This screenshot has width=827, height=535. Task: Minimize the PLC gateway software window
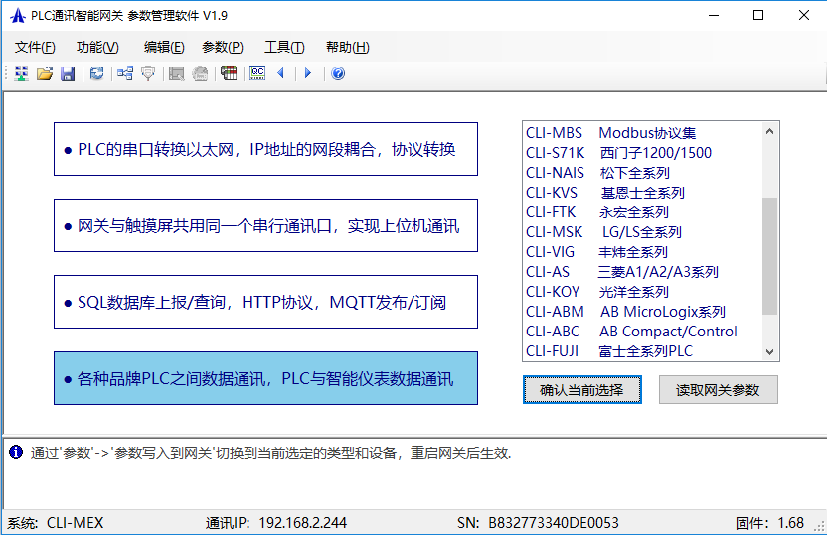(714, 15)
